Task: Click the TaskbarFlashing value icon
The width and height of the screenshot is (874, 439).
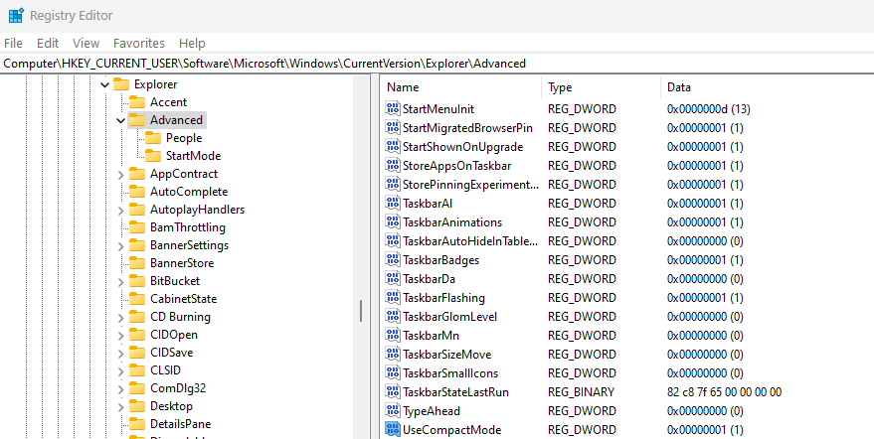Action: tap(393, 298)
